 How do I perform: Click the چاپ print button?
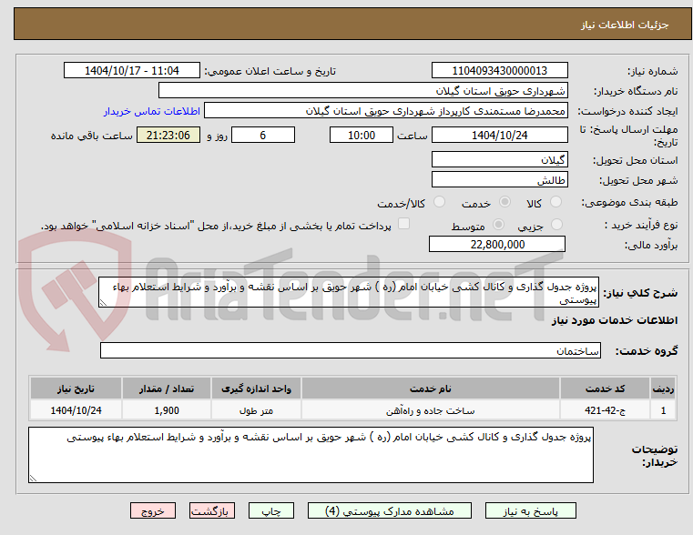point(271,510)
